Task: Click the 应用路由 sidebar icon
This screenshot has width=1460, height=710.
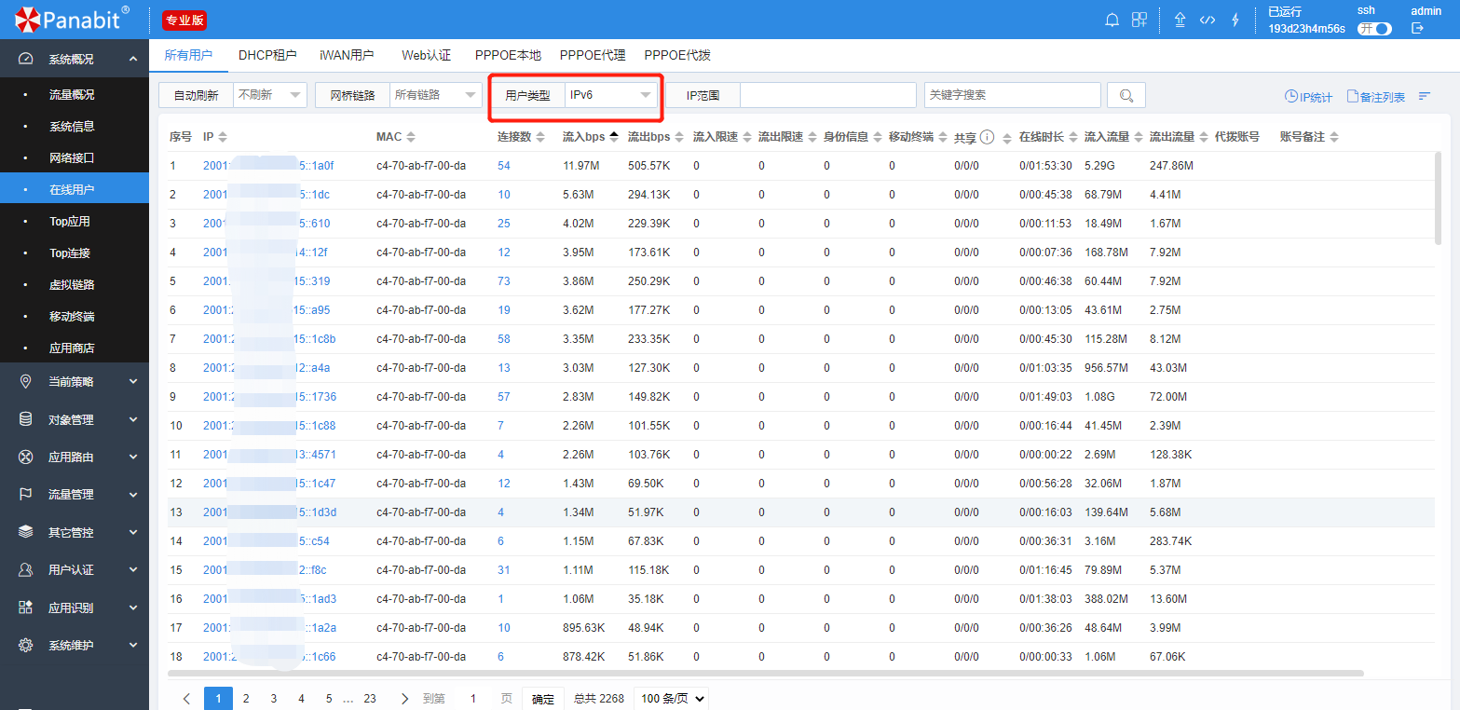Action: (x=26, y=457)
